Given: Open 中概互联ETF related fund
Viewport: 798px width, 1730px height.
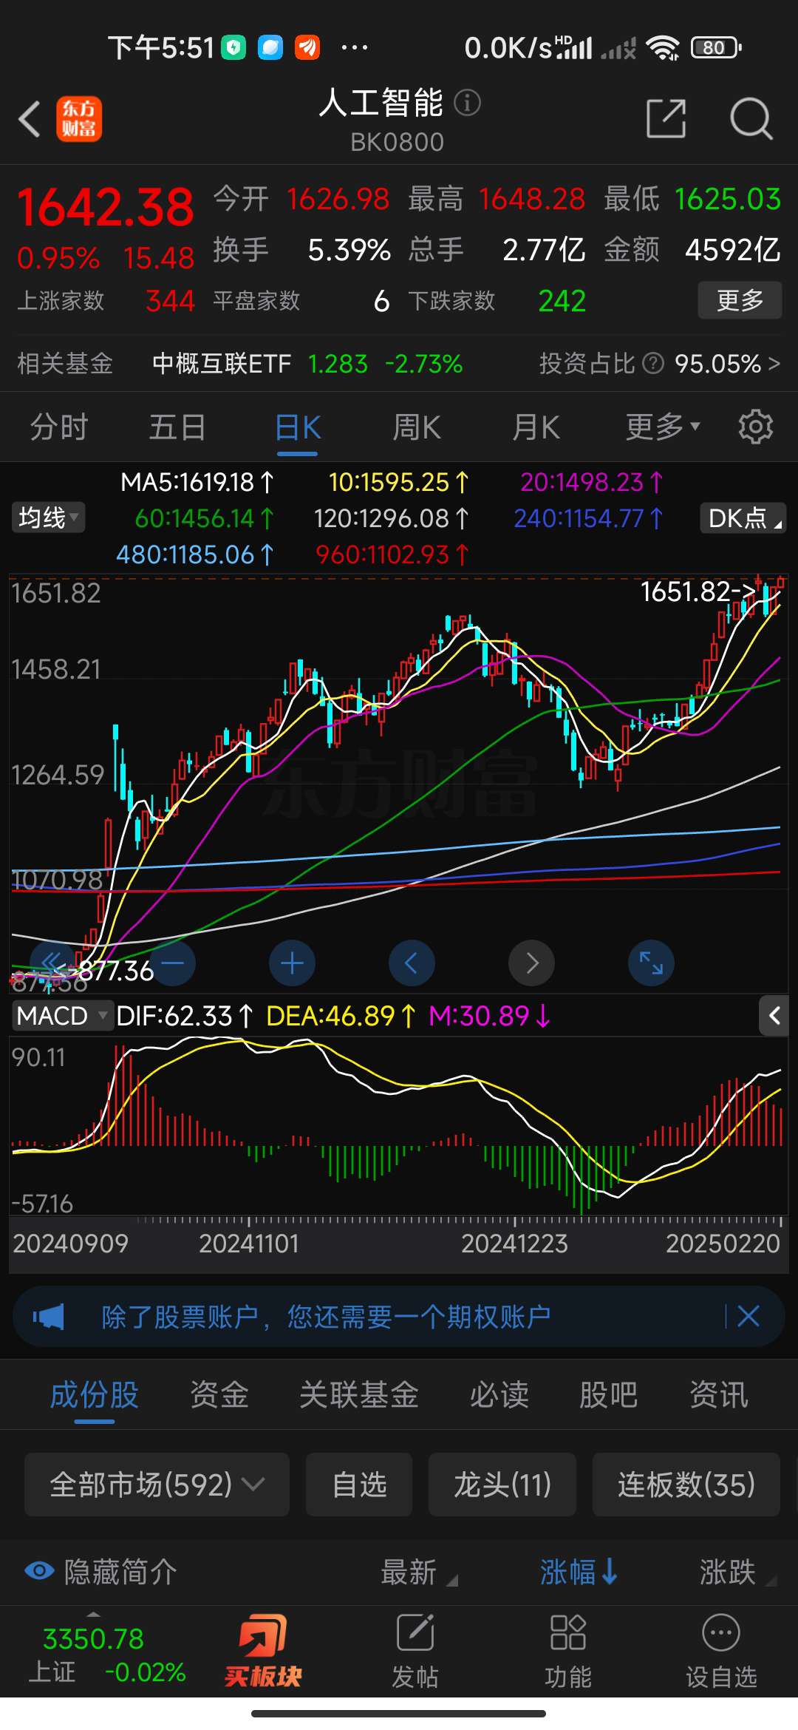Looking at the screenshot, I should point(222,364).
